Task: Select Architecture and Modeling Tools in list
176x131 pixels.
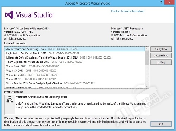Action: click(x=75, y=49)
